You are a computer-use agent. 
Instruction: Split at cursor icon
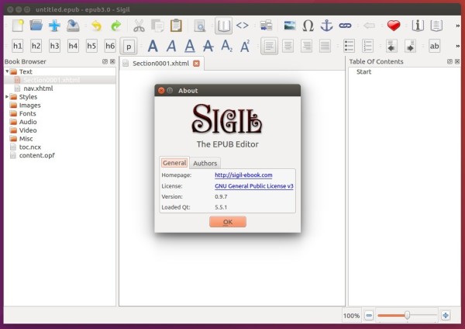tap(267, 26)
